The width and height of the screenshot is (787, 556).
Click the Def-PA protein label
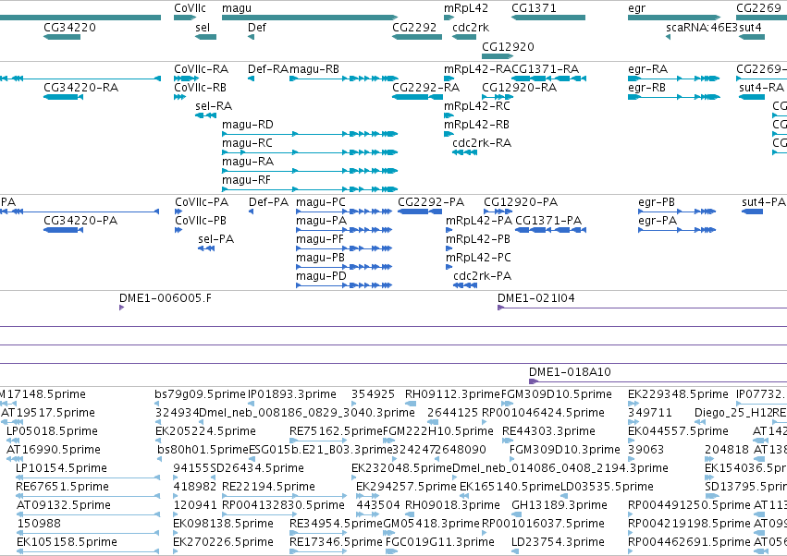268,202
